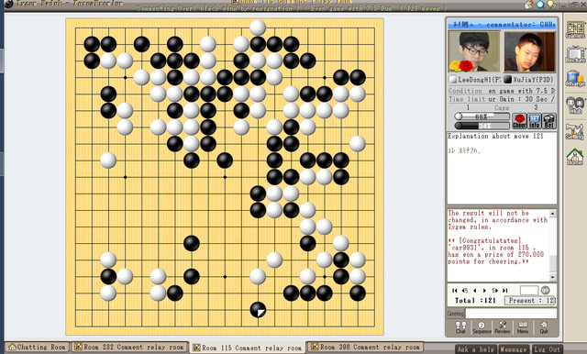Click the round go button
The image size is (587, 354).
(545, 290)
